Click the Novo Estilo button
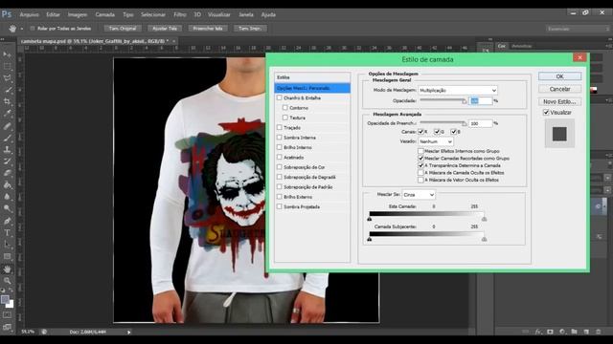Screen dimensions: 613x344 [x=559, y=101]
